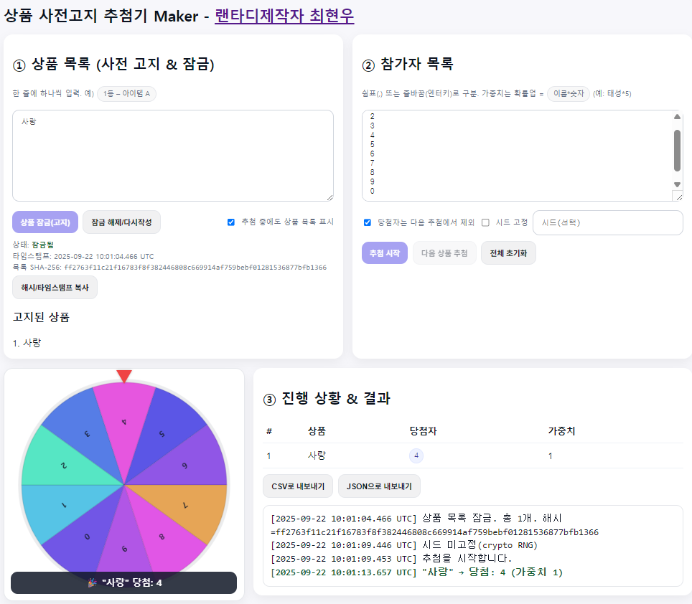Click the red pointer atop the wheel

pos(124,375)
